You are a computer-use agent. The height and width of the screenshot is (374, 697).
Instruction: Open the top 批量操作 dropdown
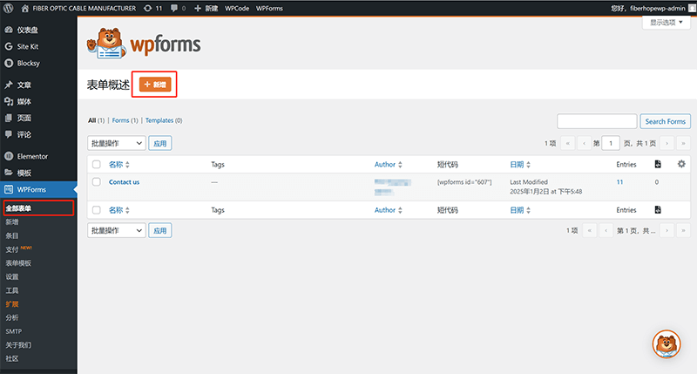(117, 143)
